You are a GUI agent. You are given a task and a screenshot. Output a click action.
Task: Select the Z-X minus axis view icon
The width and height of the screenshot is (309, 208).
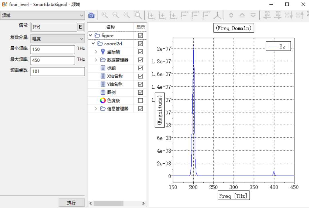coord(195,15)
